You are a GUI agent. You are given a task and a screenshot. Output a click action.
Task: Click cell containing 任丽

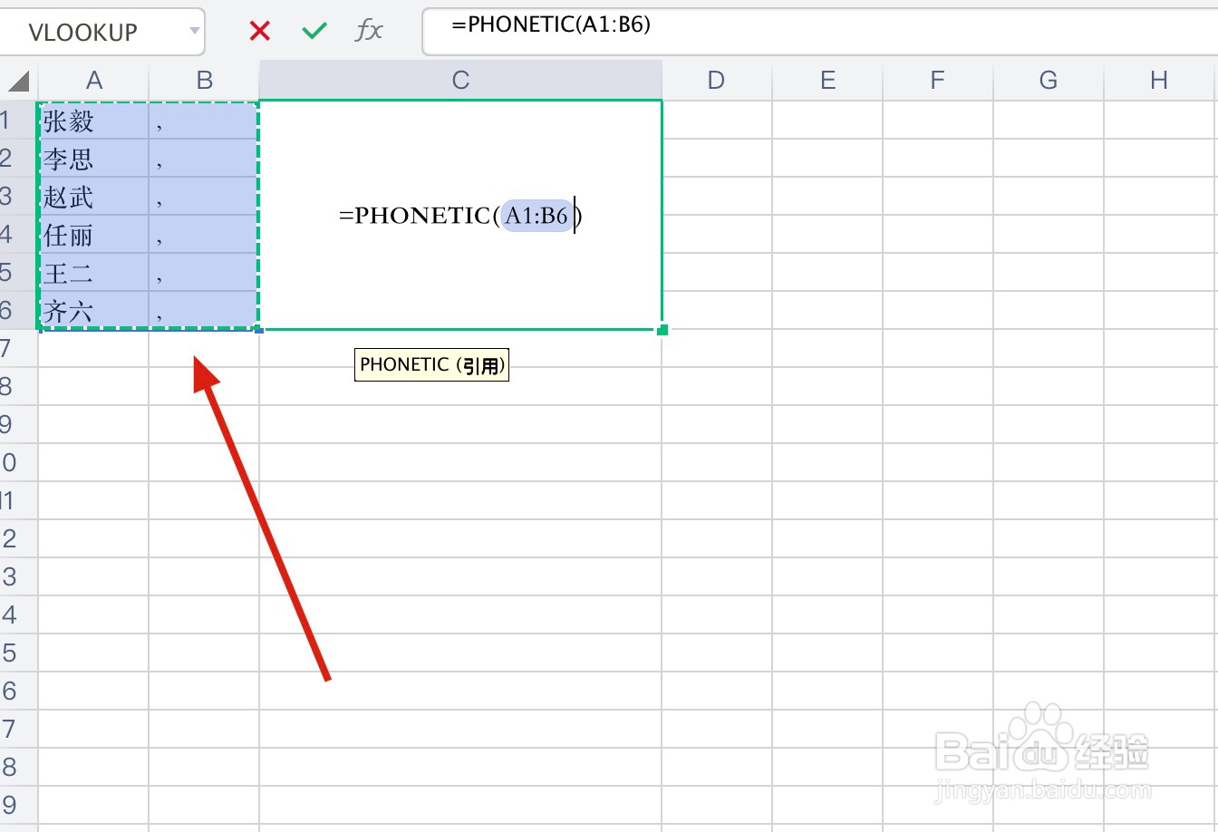click(93, 235)
